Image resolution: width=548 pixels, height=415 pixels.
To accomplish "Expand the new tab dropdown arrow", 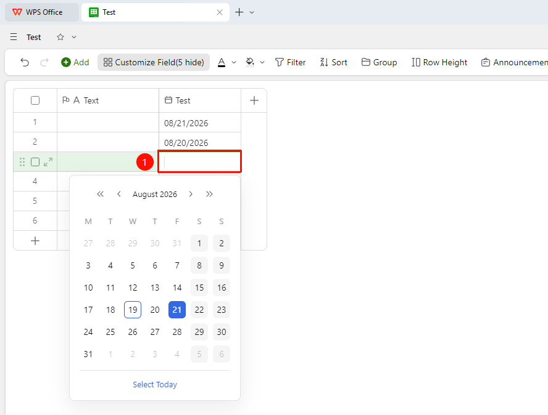I will point(252,12).
